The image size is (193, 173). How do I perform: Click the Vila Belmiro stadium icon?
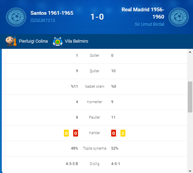(x=58, y=41)
